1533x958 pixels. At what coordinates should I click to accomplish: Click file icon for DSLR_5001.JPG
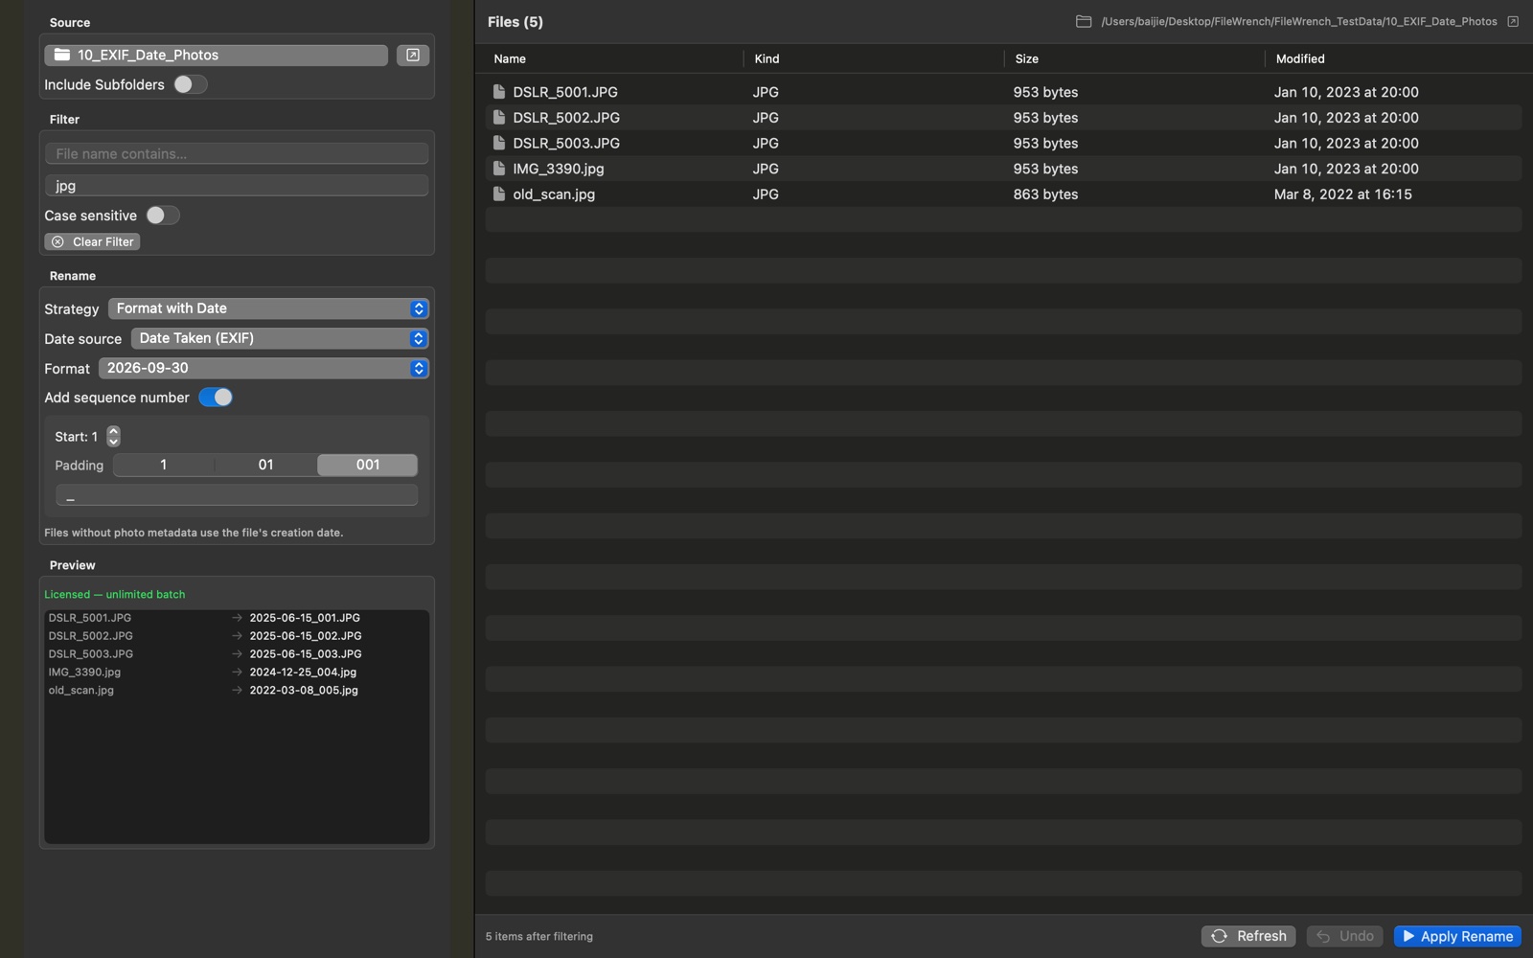point(499,92)
